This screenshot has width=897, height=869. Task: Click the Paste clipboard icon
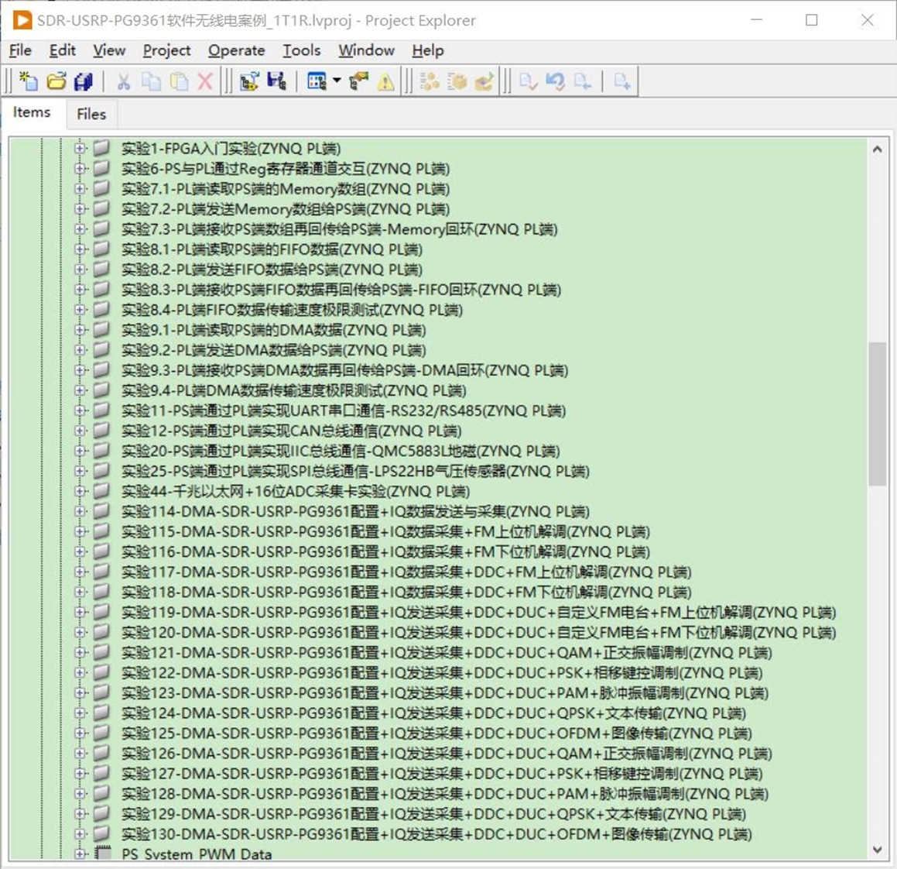179,81
